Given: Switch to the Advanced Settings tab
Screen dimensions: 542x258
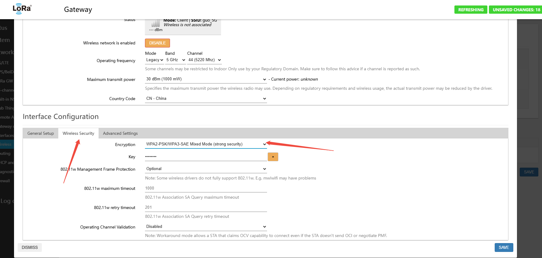Looking at the screenshot, I should [120, 133].
